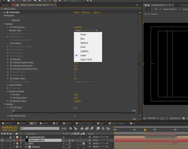This screenshot has height=149, width=188.
Task: Toggle quality switch for the [fa] layer
Action: (70, 144)
